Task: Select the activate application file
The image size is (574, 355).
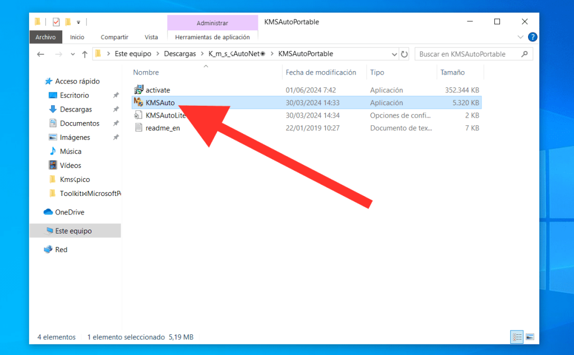Action: 158,90
